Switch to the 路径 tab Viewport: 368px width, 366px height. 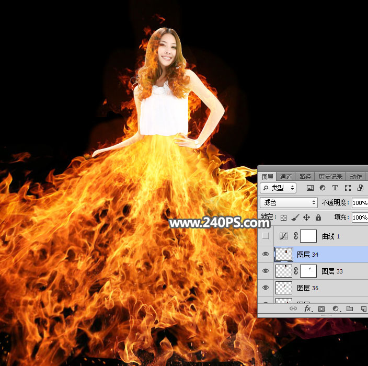coord(305,177)
